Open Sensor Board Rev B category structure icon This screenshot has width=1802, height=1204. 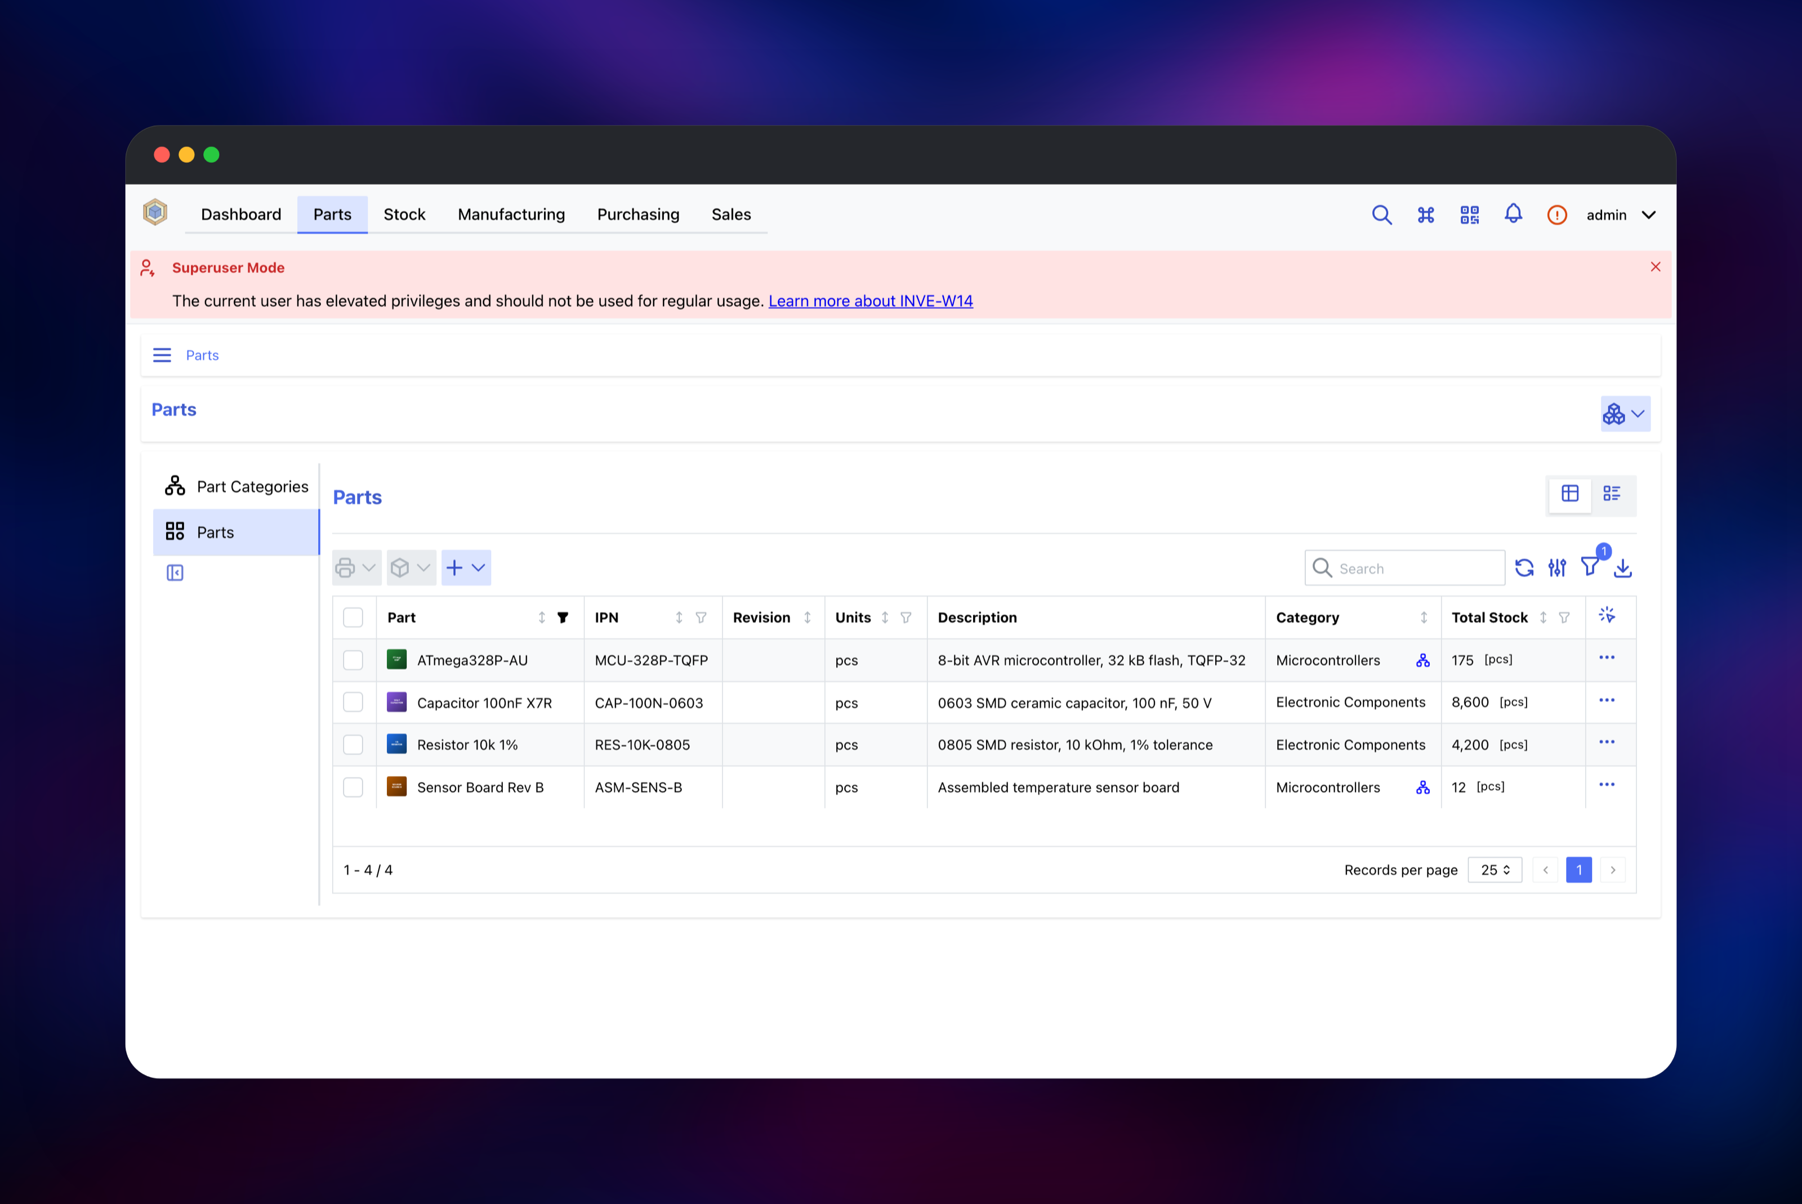coord(1422,787)
